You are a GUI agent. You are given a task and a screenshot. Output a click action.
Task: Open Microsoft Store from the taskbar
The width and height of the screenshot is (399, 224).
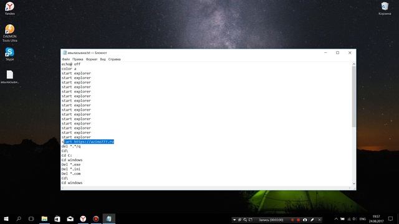[x=57, y=218]
